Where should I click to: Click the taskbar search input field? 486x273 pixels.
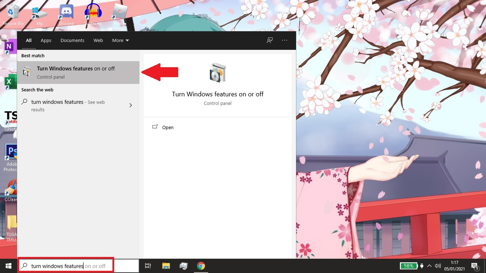pos(79,266)
